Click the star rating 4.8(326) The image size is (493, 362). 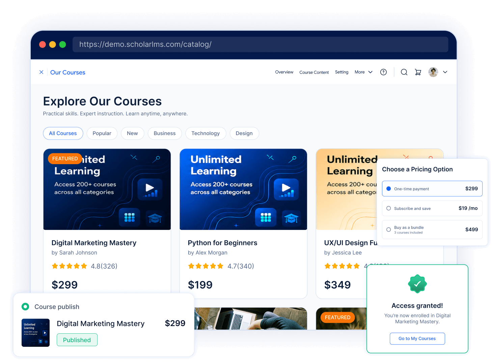point(84,266)
